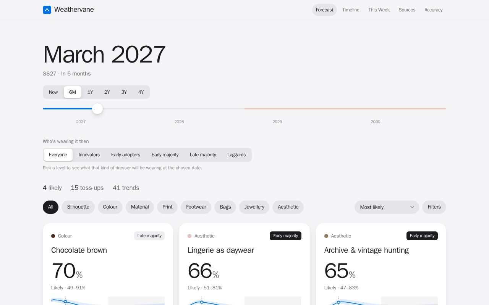
Task: Open the Lingerie as daywear trend card
Action: [x=244, y=264]
